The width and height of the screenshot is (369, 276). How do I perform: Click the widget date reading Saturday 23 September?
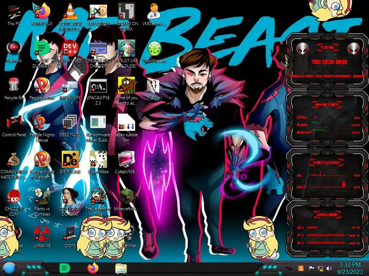pos(327,76)
